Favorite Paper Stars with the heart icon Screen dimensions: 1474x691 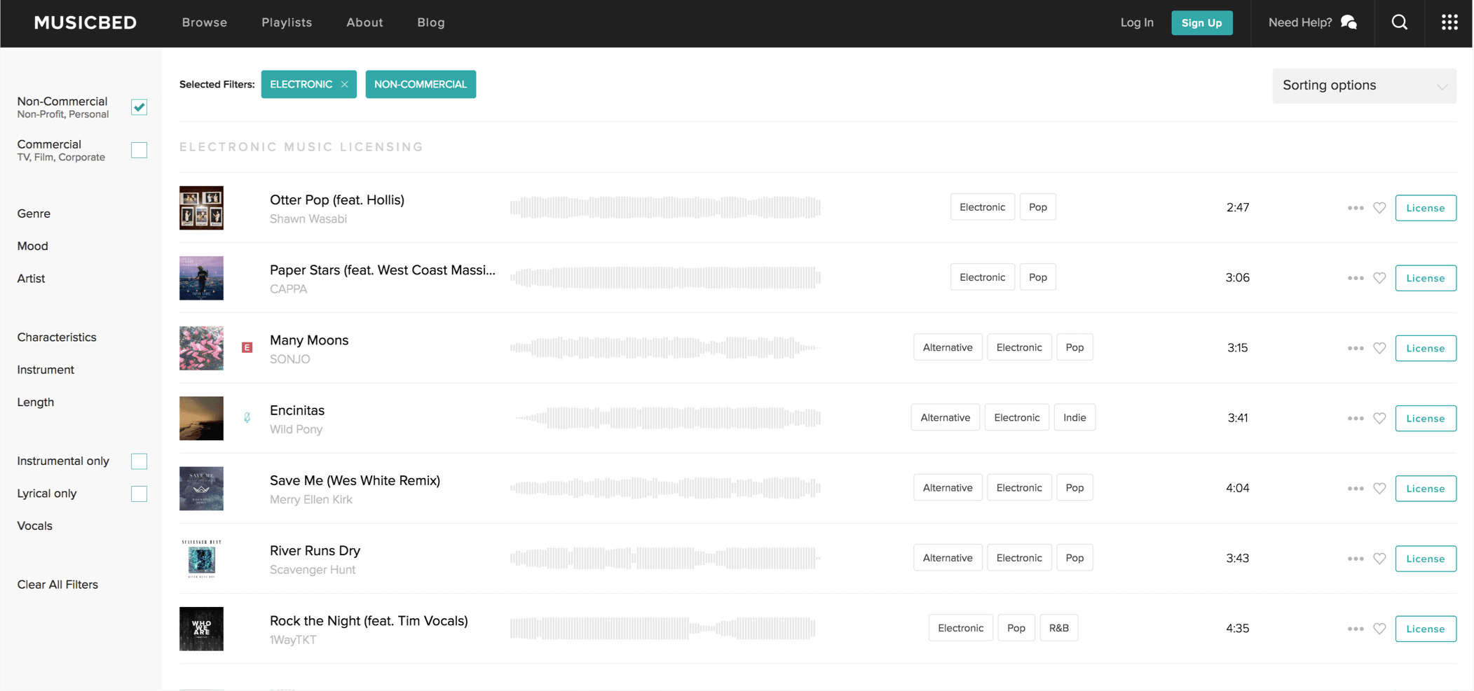pyautogui.click(x=1379, y=278)
